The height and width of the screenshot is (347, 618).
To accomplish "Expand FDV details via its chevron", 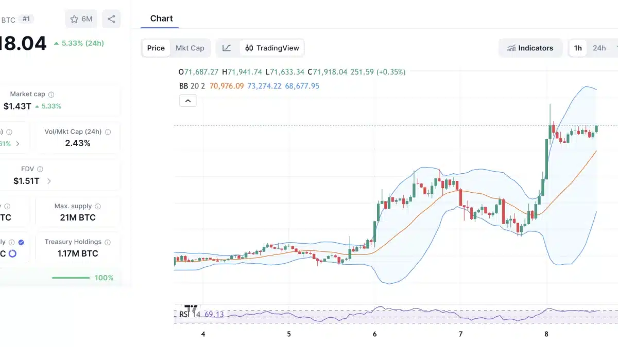I will click(x=49, y=180).
